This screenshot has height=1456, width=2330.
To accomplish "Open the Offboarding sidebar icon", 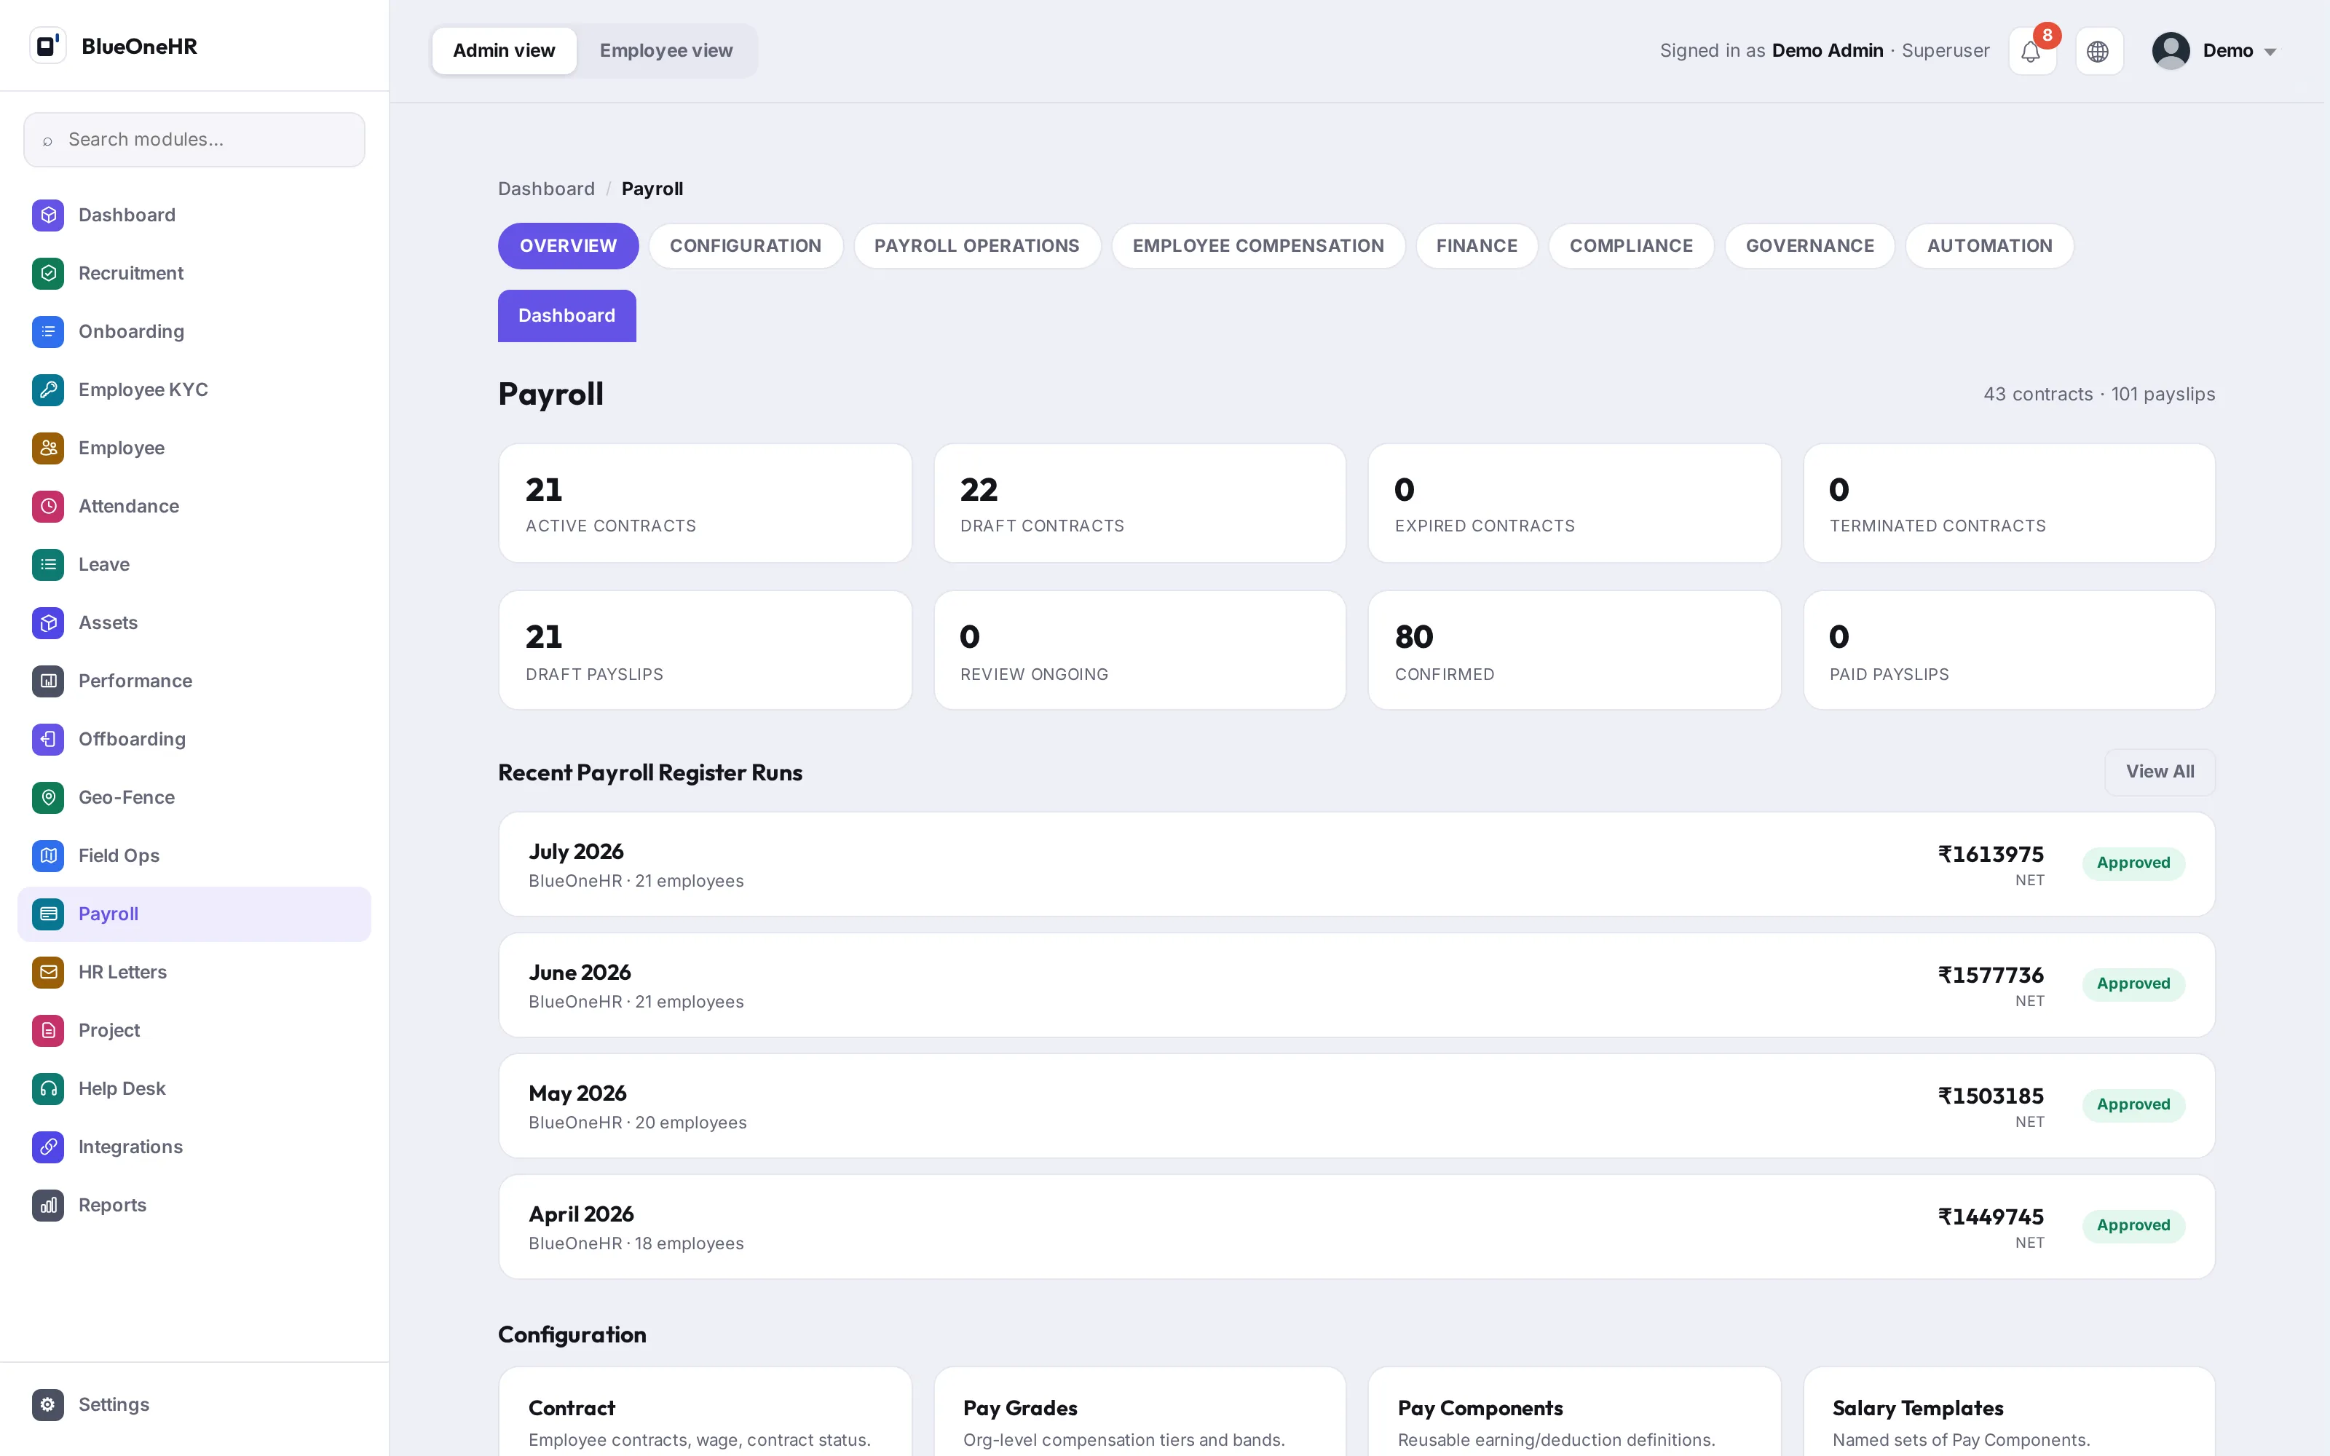I will click(x=48, y=740).
